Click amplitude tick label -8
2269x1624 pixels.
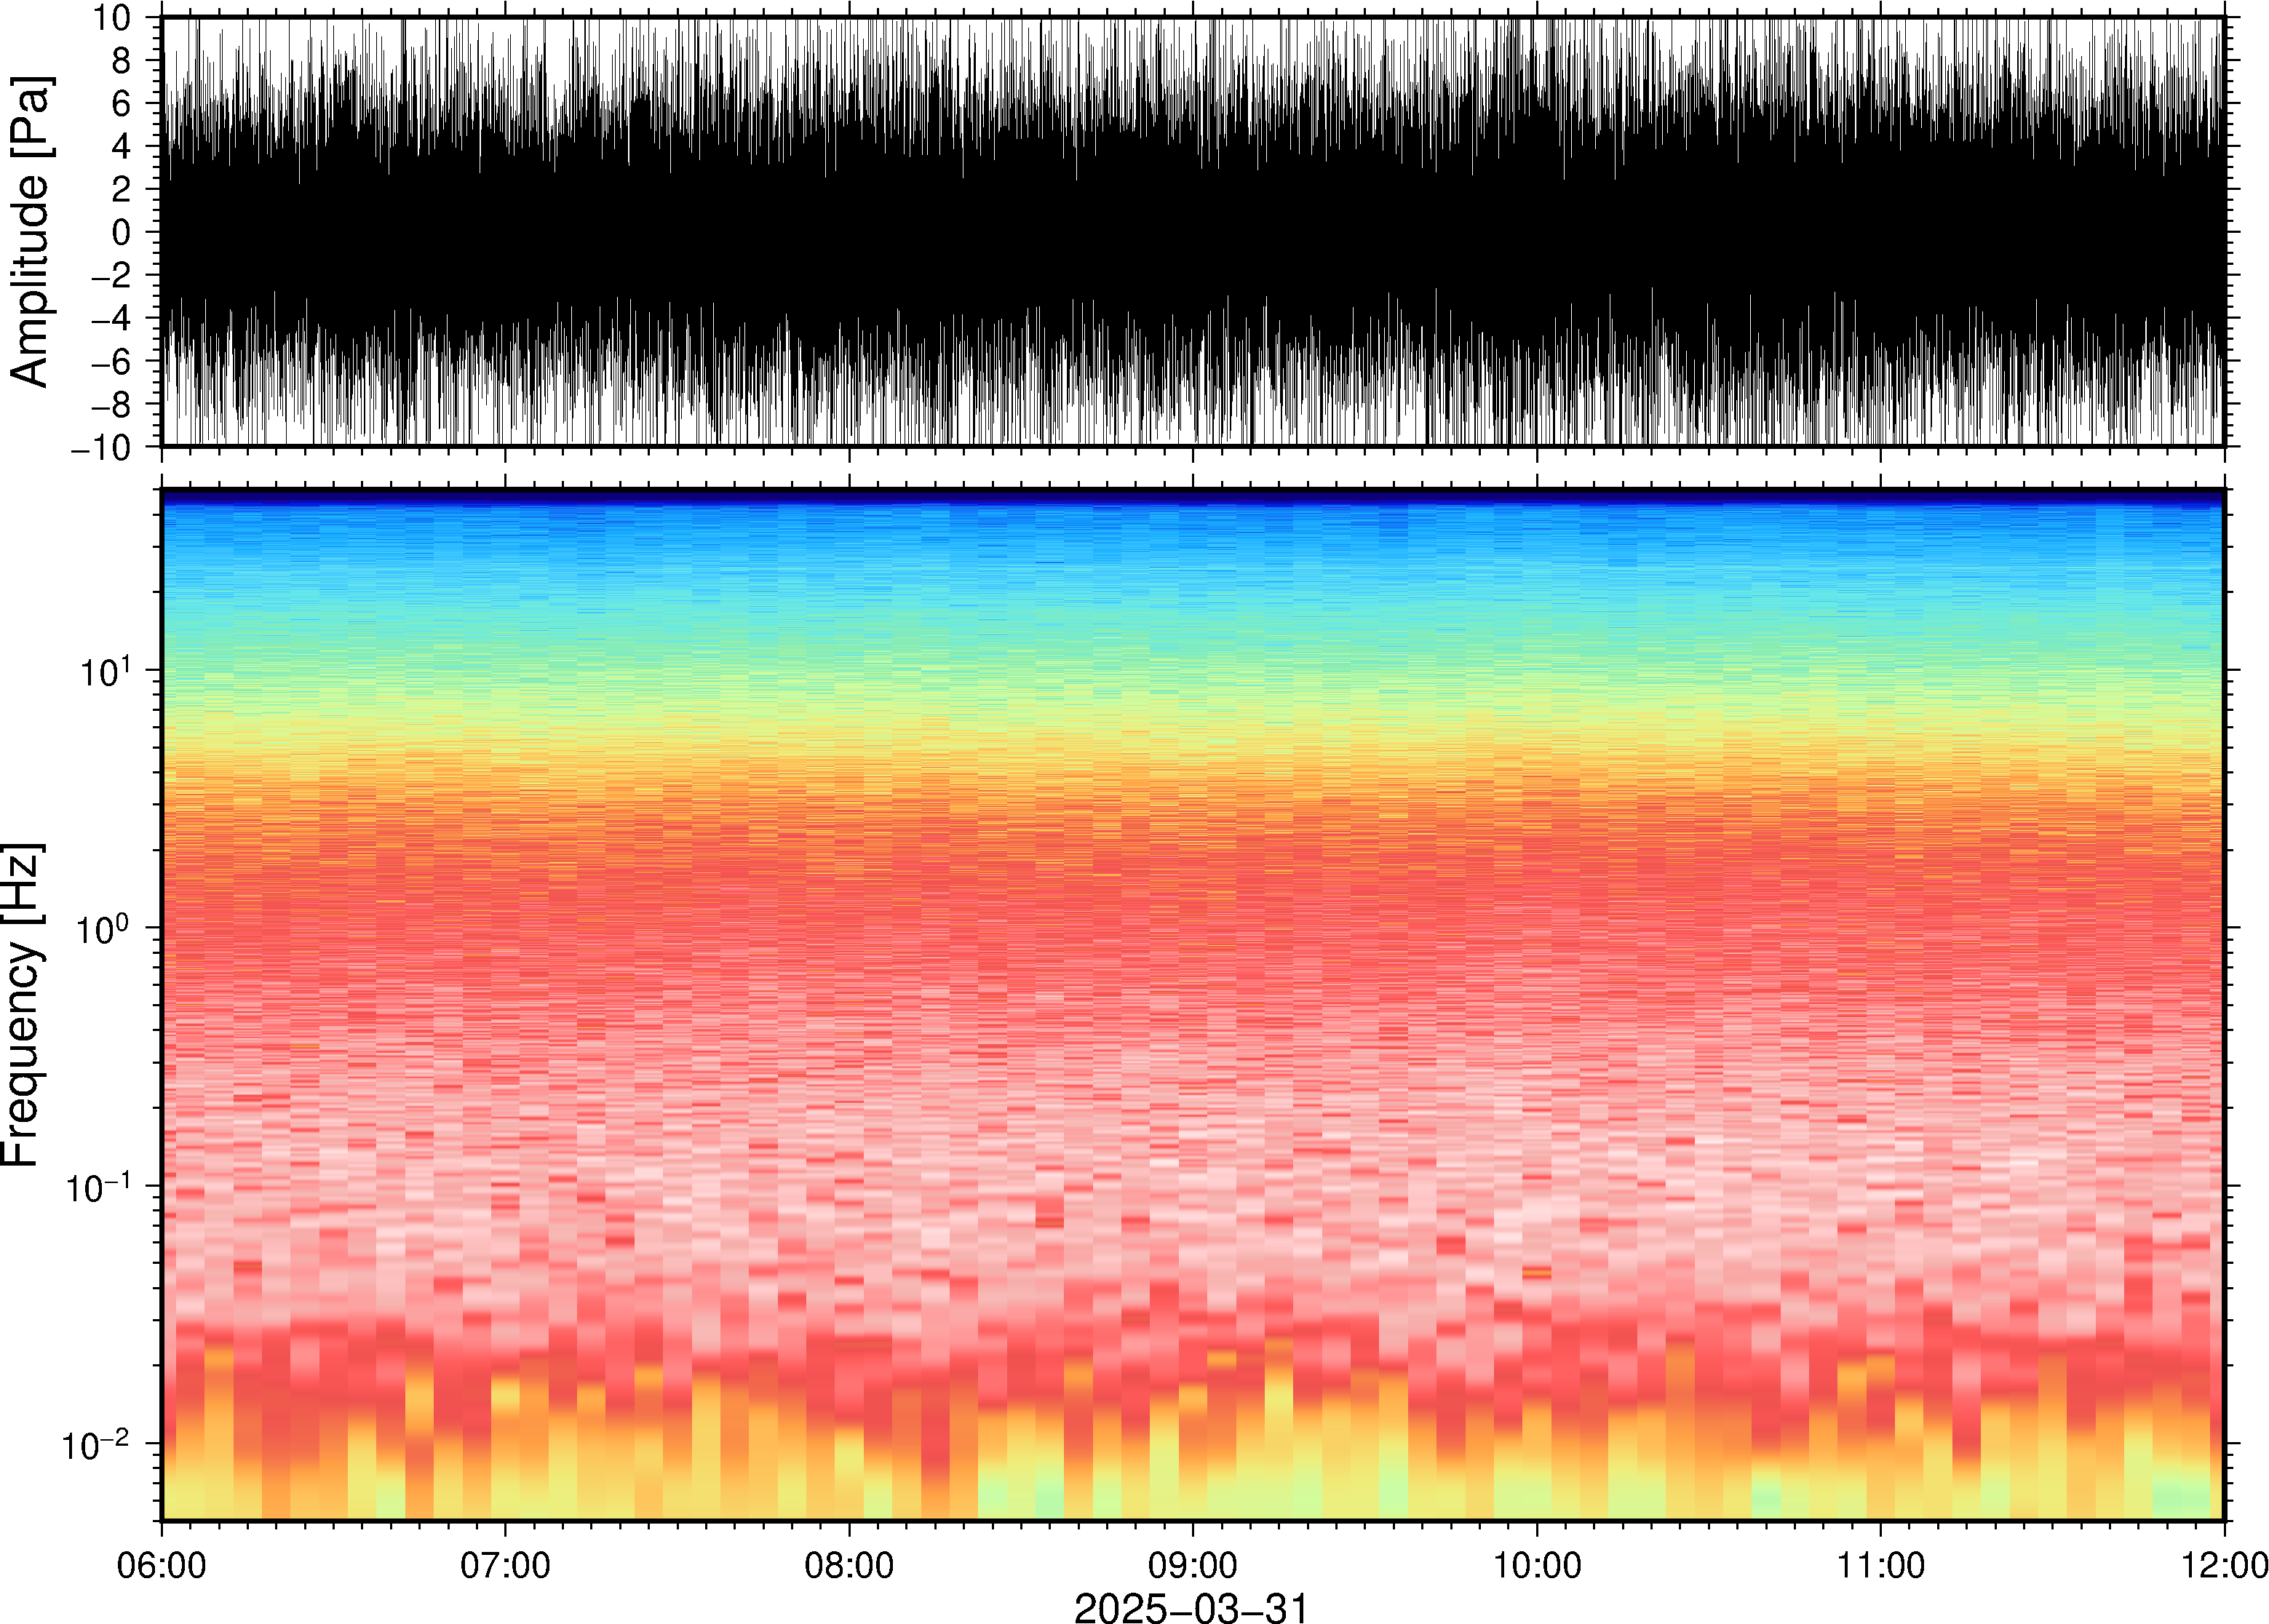tap(112, 404)
